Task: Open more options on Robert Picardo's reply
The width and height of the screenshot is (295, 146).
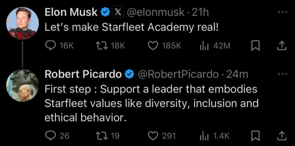Action: tap(283, 74)
